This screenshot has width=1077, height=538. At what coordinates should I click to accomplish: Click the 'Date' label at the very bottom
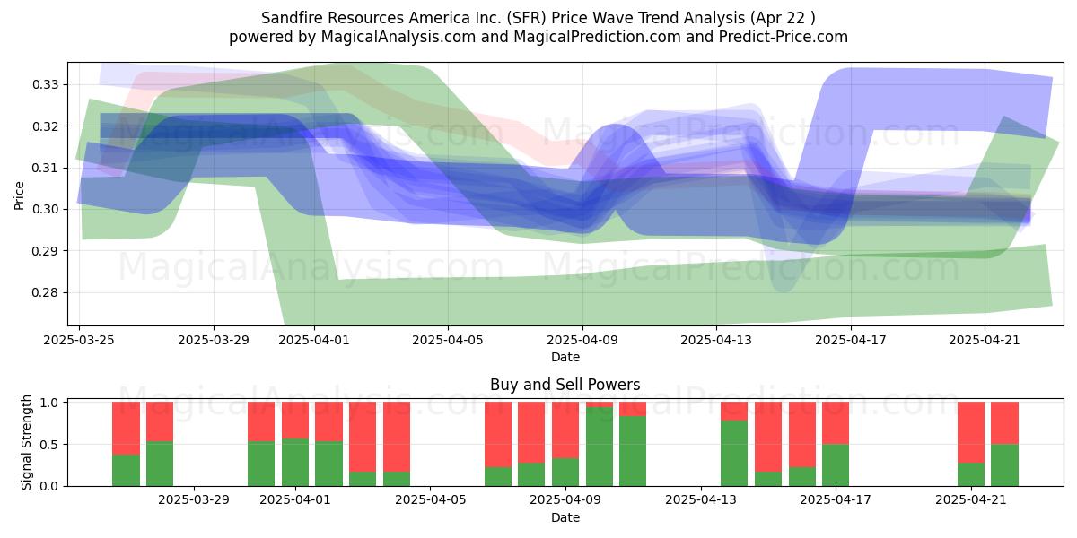click(565, 517)
